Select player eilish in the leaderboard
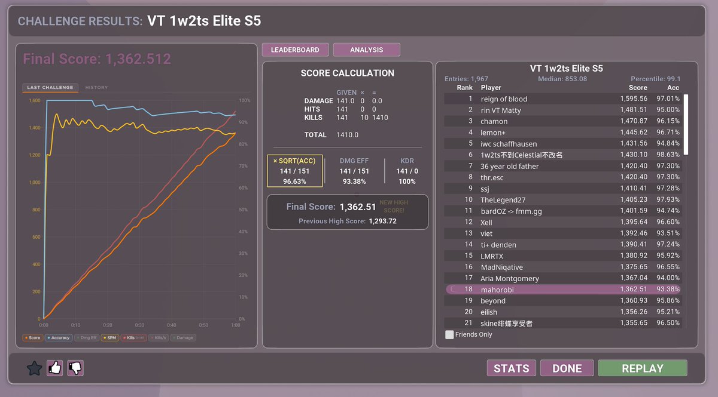Screen dimensions: 718x397 (564, 312)
